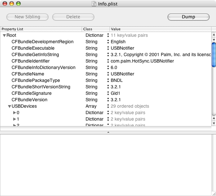Collapse the Root disclosure triangle
This screenshot has height=196, width=216.
[4, 35]
